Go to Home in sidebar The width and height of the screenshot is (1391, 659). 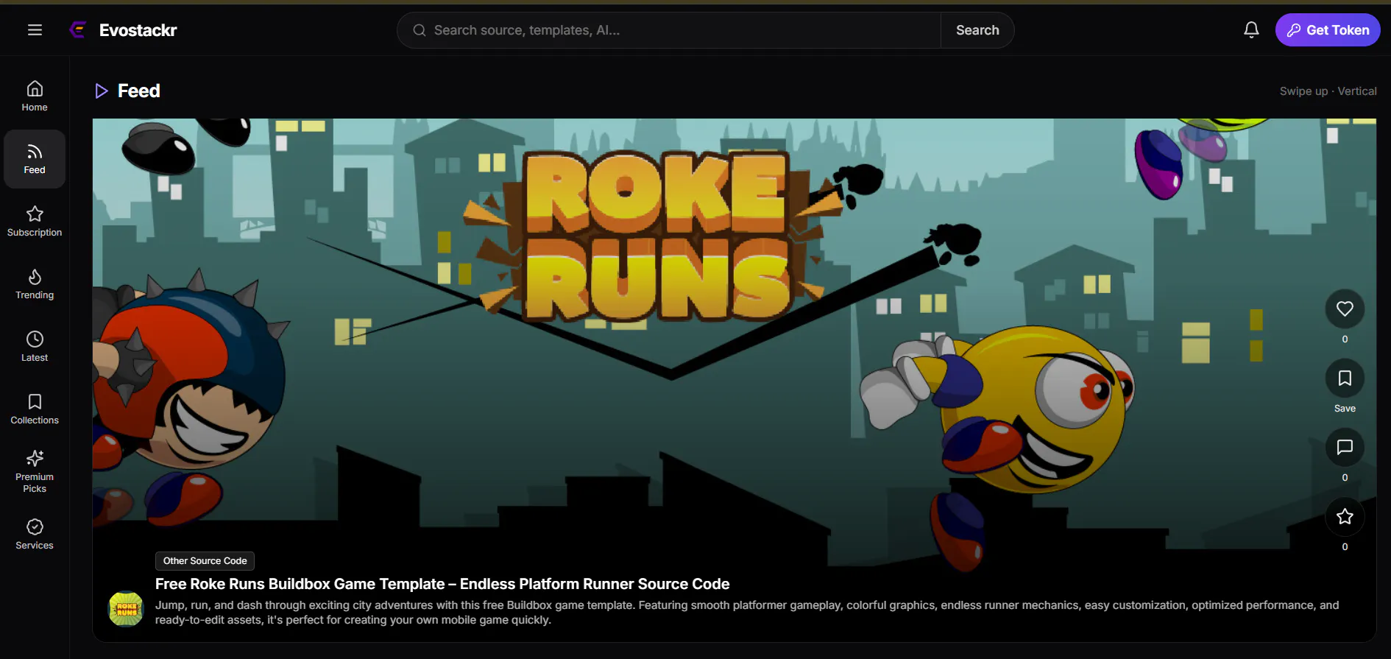[x=35, y=96]
